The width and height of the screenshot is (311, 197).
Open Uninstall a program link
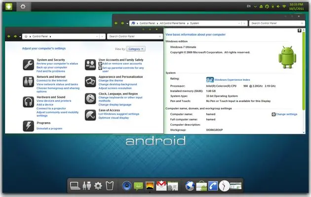pos(49,129)
